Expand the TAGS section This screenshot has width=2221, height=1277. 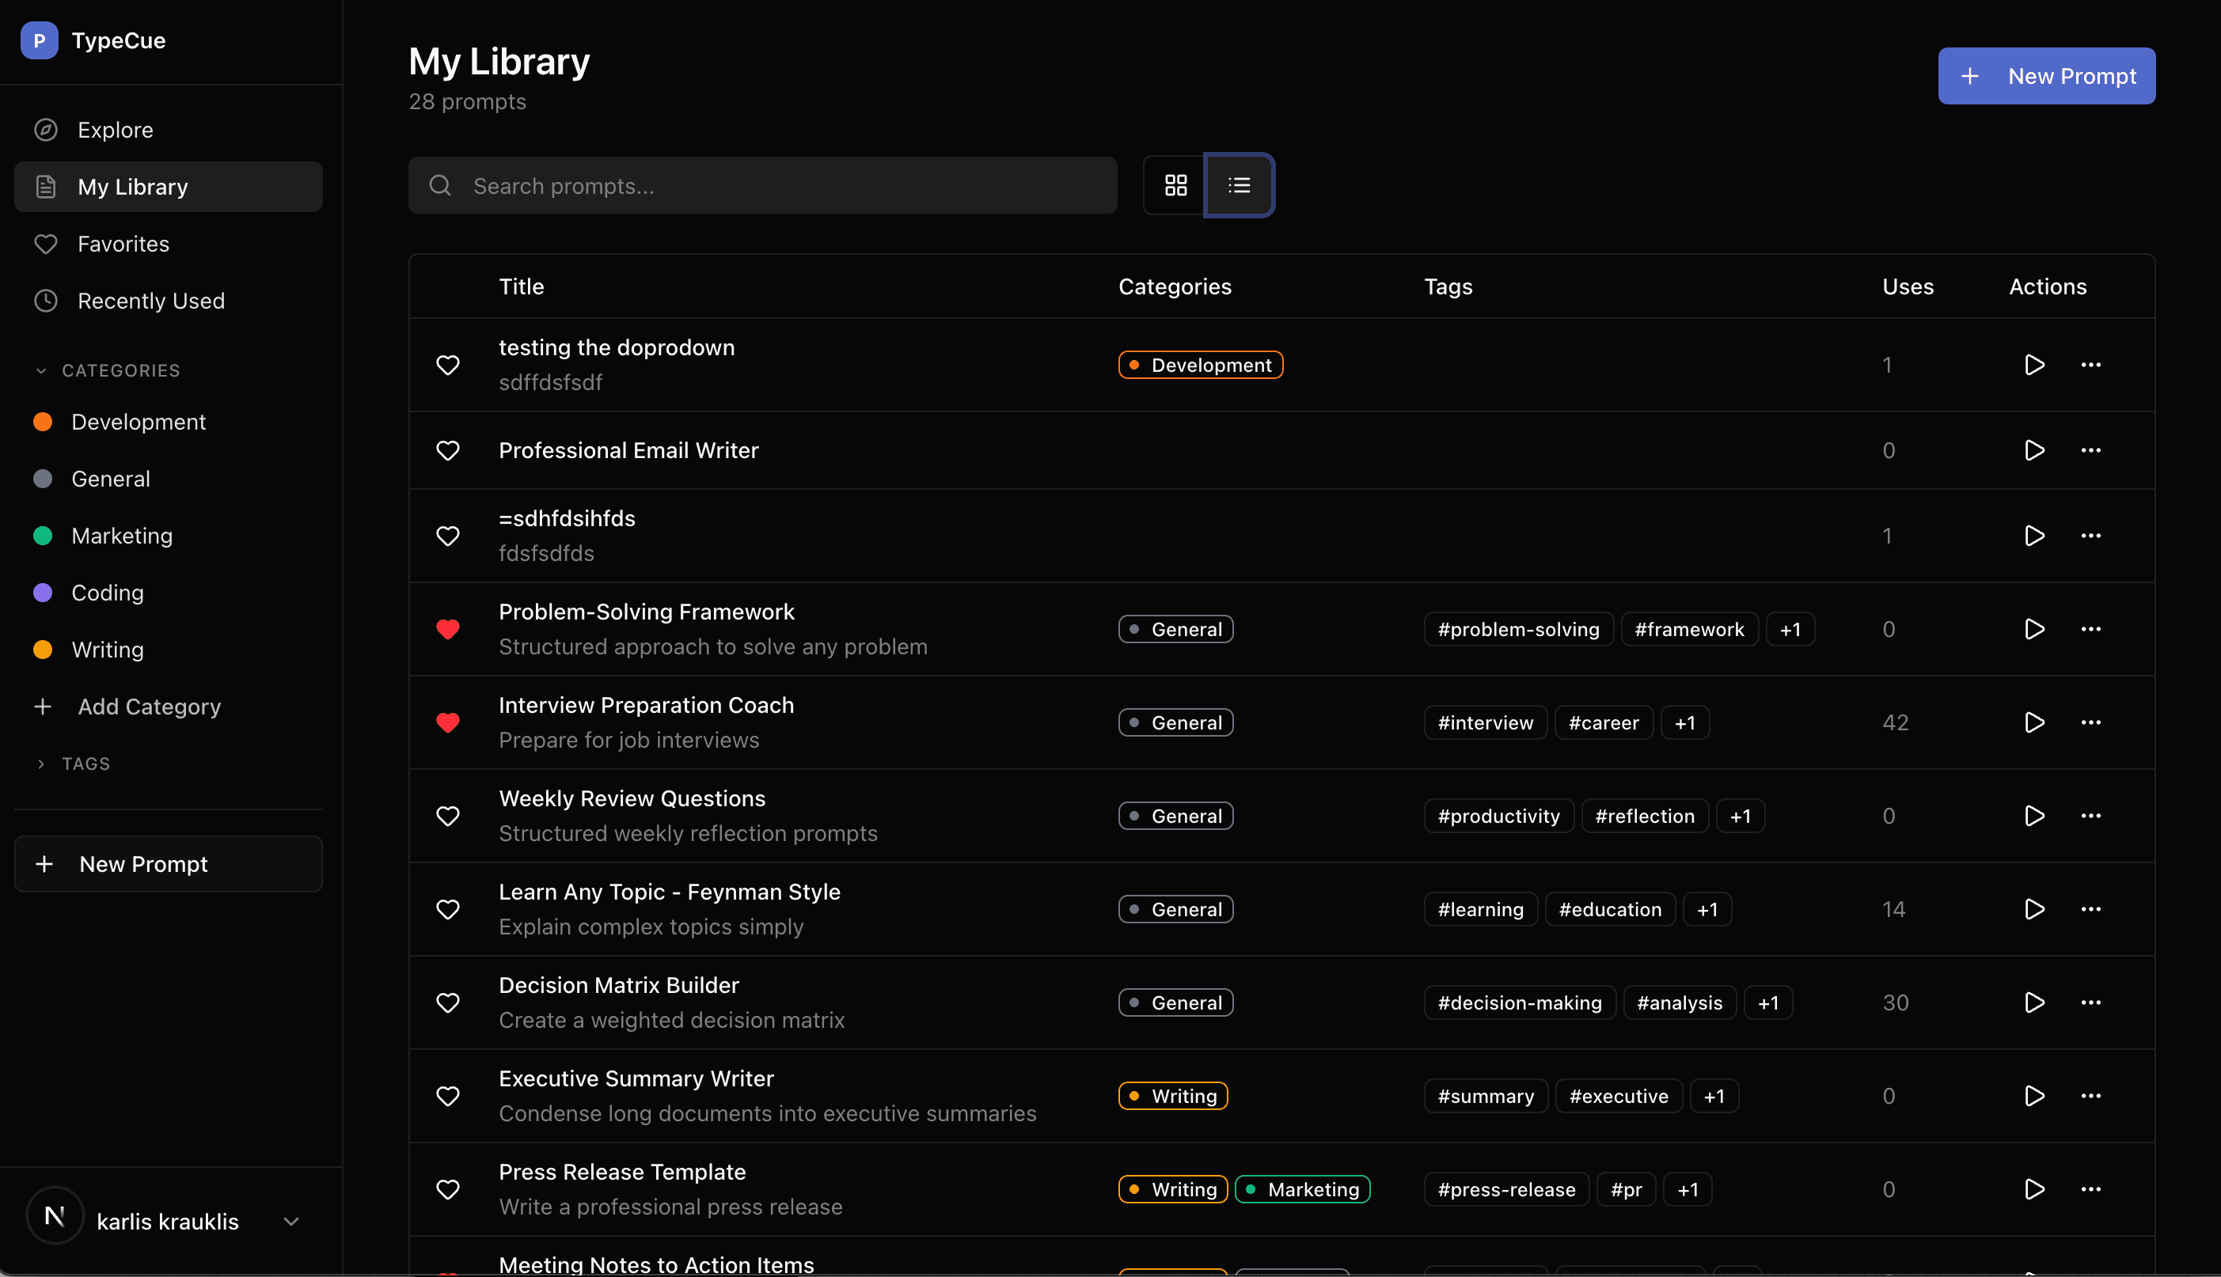[x=40, y=764]
